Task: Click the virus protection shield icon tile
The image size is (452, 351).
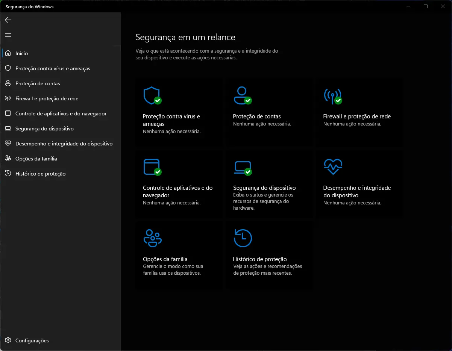Action: click(152, 95)
